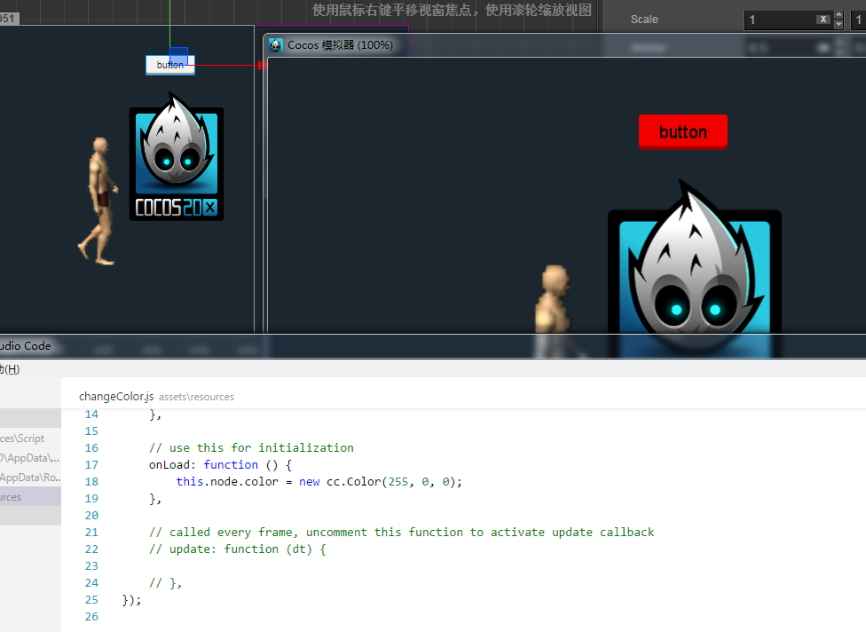This screenshot has height=632, width=866.
Task: Select the \AppData\... sidebar entry
Action: click(x=30, y=458)
